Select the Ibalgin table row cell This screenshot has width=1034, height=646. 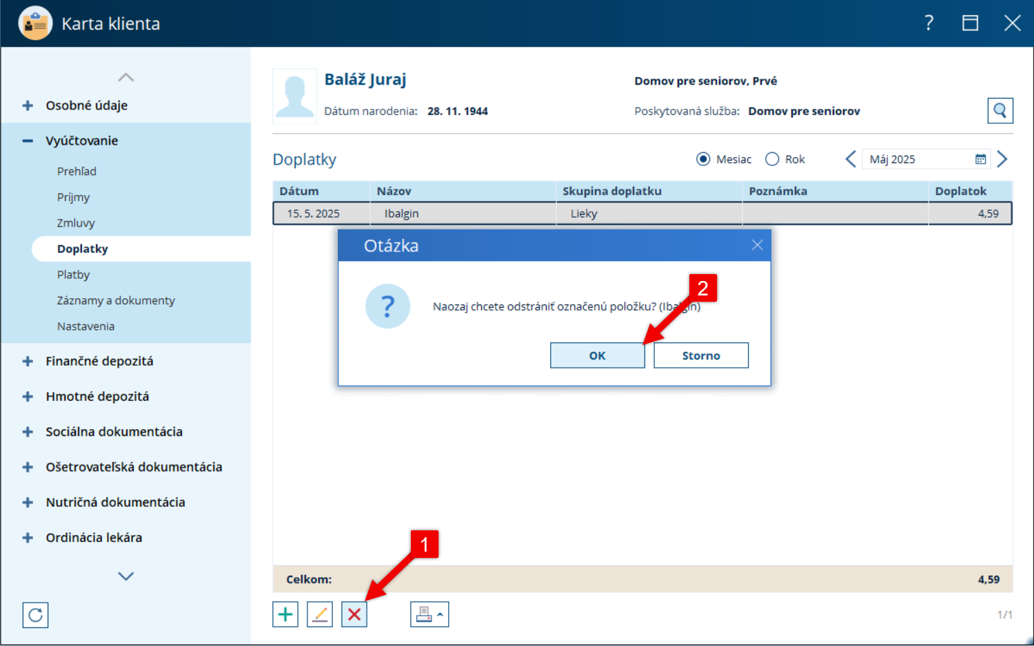click(x=463, y=213)
